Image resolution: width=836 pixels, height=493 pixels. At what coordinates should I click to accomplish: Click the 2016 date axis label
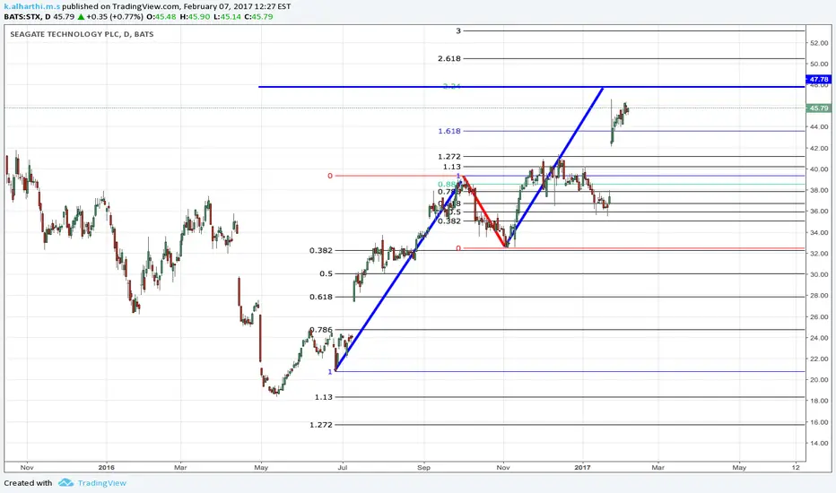tap(106, 467)
